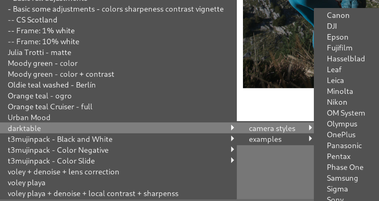This screenshot has width=379, height=201.
Task: Select Fujifilm from camera makers list
Action: point(340,48)
